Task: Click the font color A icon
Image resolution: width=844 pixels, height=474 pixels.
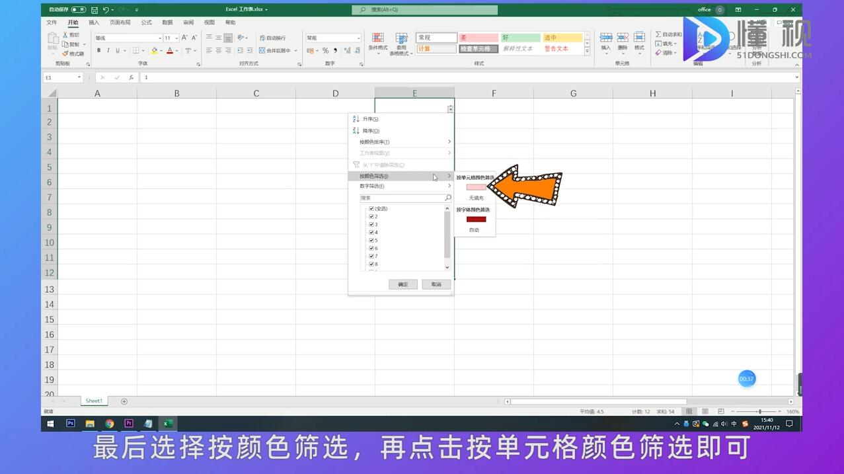Action: (x=170, y=50)
